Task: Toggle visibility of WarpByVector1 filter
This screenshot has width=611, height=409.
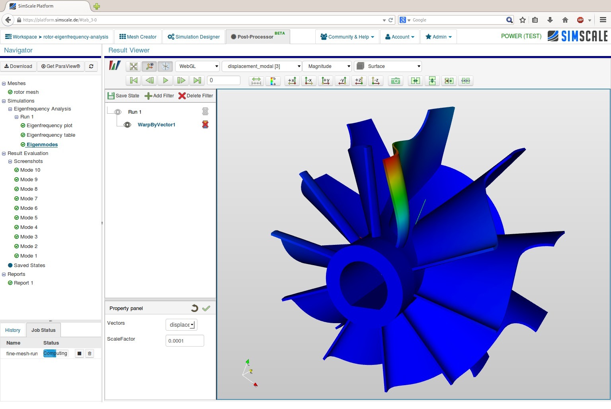Action: click(127, 125)
